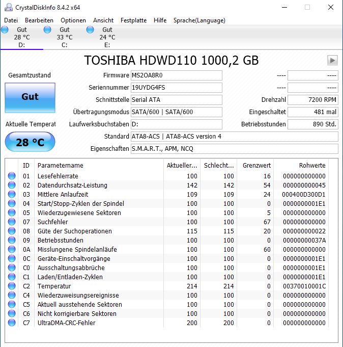Image resolution: width=343 pixels, height=347 pixels.
Task: Open the Sprache(Language) menu
Action: 199,20
